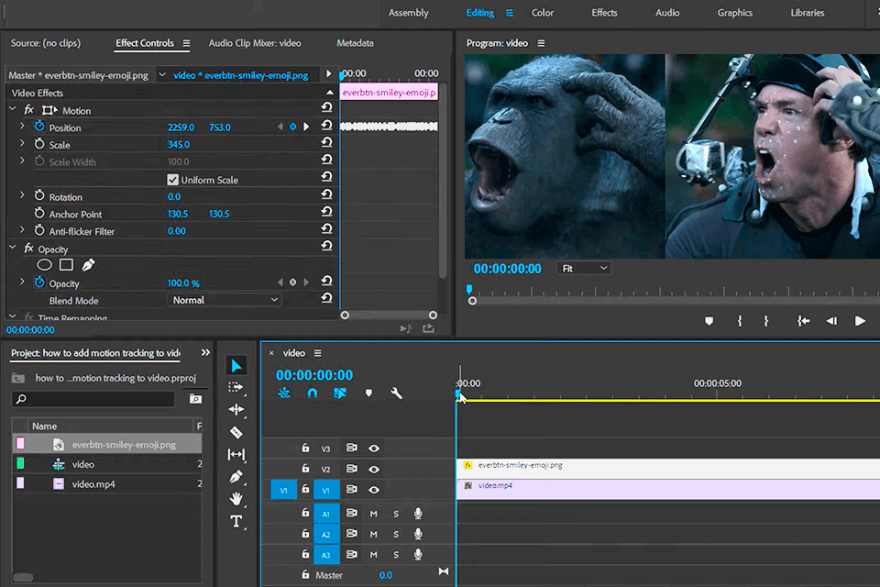The width and height of the screenshot is (880, 587).
Task: Open Timeline Display Settings with the wrench icon
Action: [396, 393]
